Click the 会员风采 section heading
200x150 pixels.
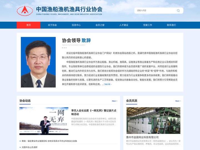click(x=132, y=101)
